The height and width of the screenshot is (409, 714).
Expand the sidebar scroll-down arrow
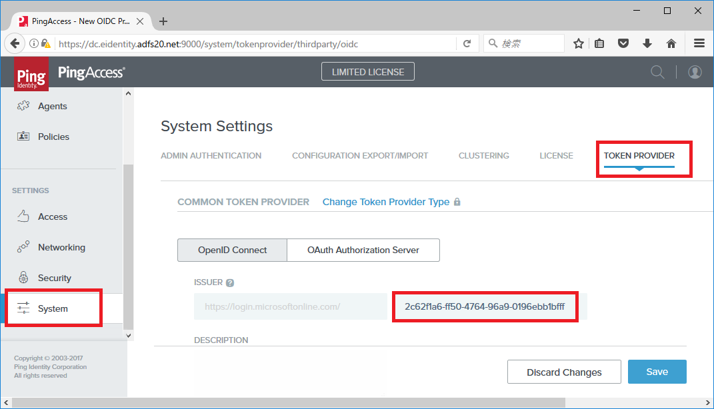tap(128, 335)
